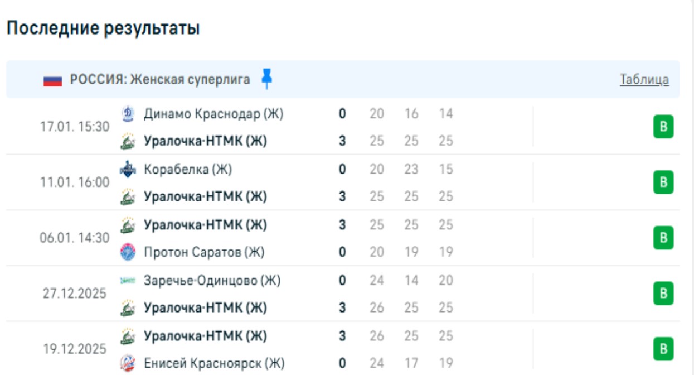Select the Заречье-Одинцово (Ж) team name
694x375 pixels.
(x=212, y=281)
